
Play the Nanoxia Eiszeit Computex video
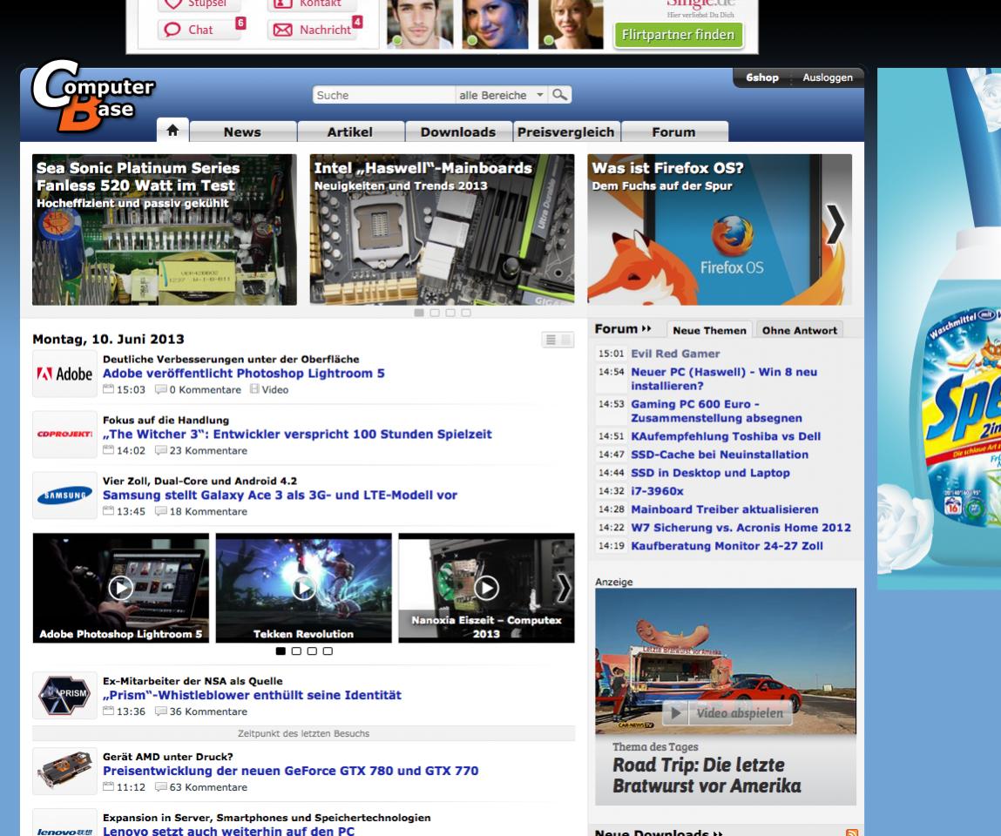pos(486,588)
